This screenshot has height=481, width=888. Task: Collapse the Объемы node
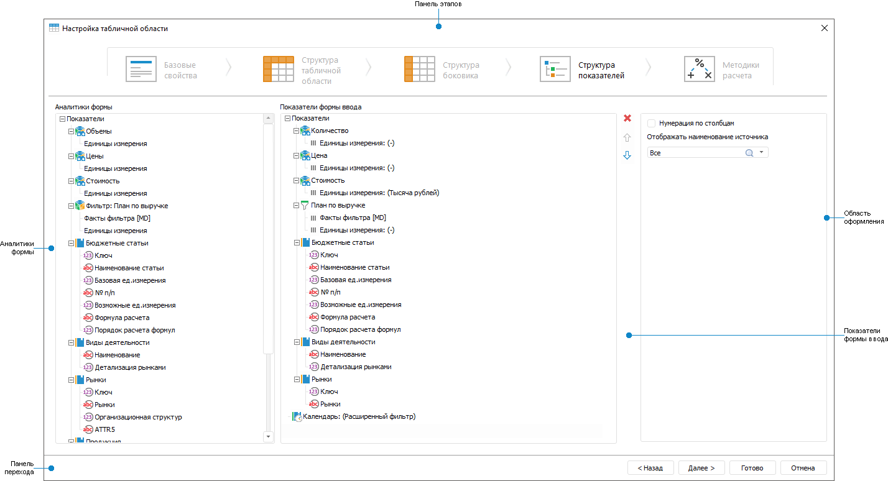71,131
